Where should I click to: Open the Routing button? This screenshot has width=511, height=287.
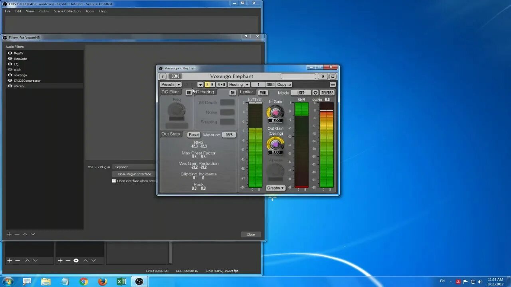[236, 85]
